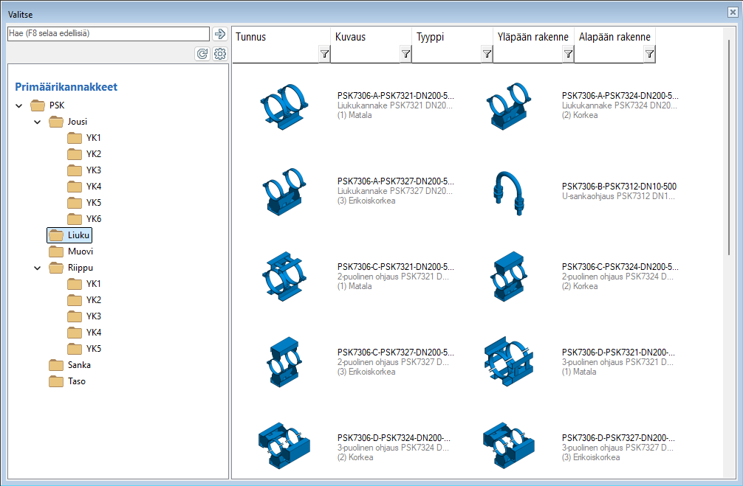
Task: Open filter for Yläpään rakenne column
Action: coord(568,54)
